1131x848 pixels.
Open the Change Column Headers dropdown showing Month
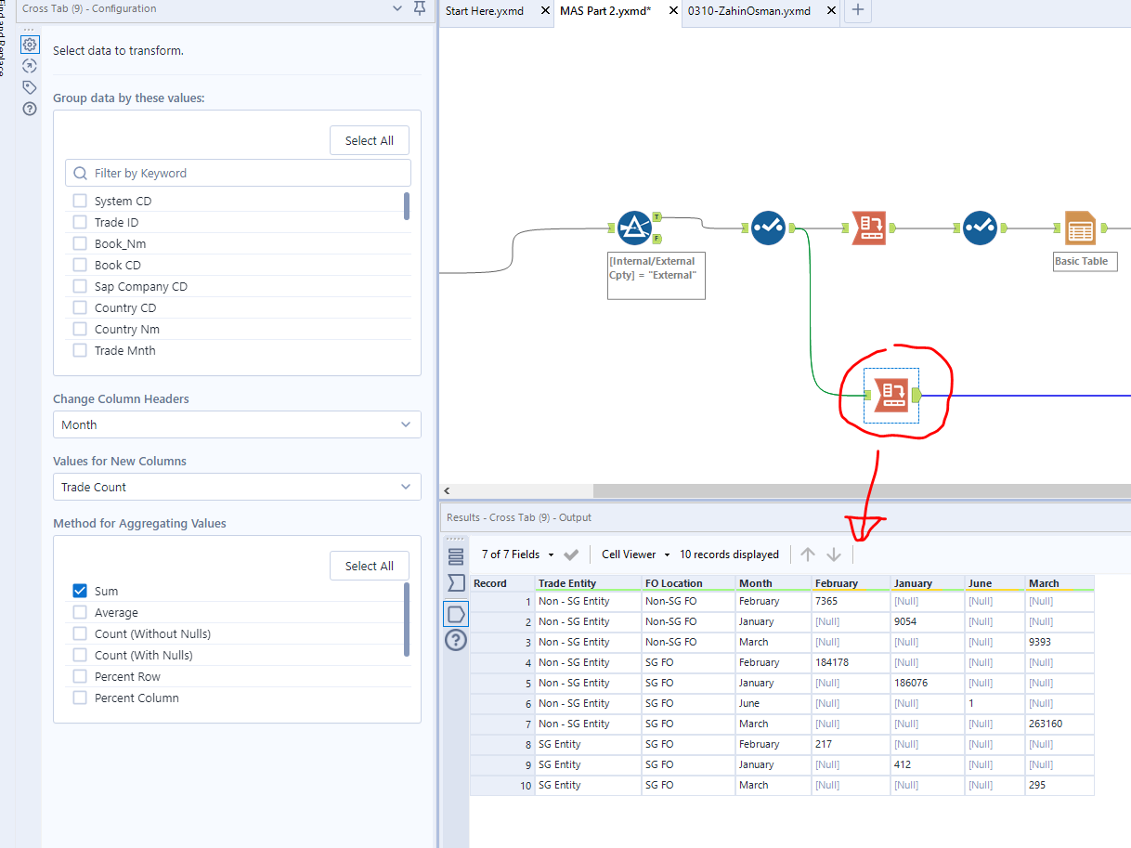[237, 424]
